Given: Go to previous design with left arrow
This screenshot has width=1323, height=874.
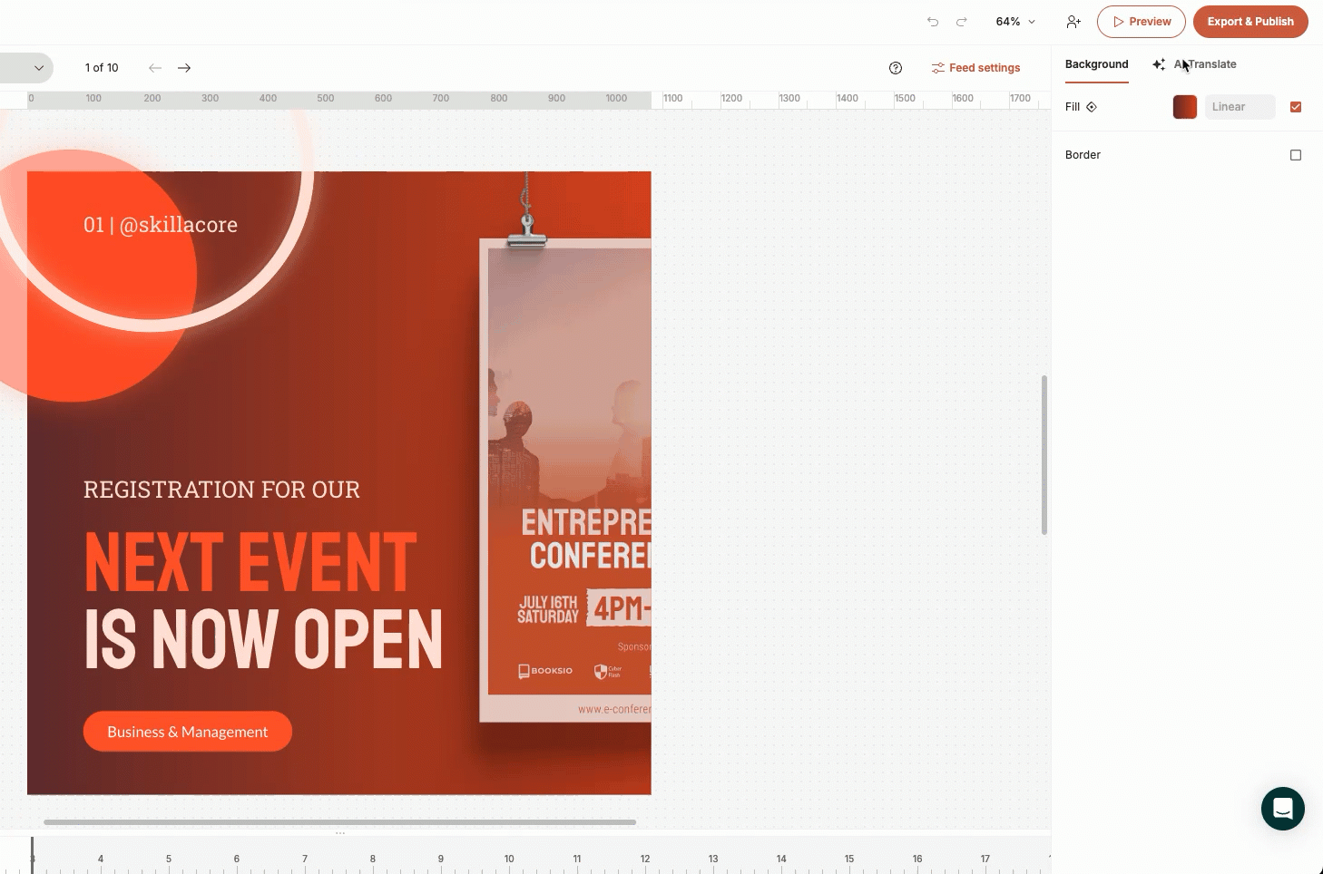Looking at the screenshot, I should [x=155, y=68].
